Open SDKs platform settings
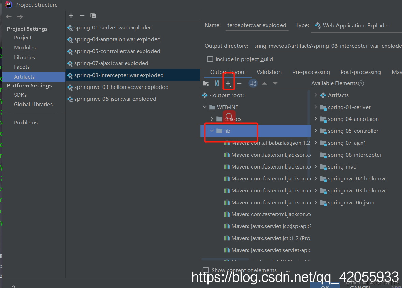 pos(20,95)
